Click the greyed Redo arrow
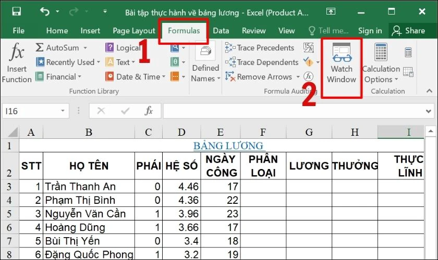 coord(74,11)
